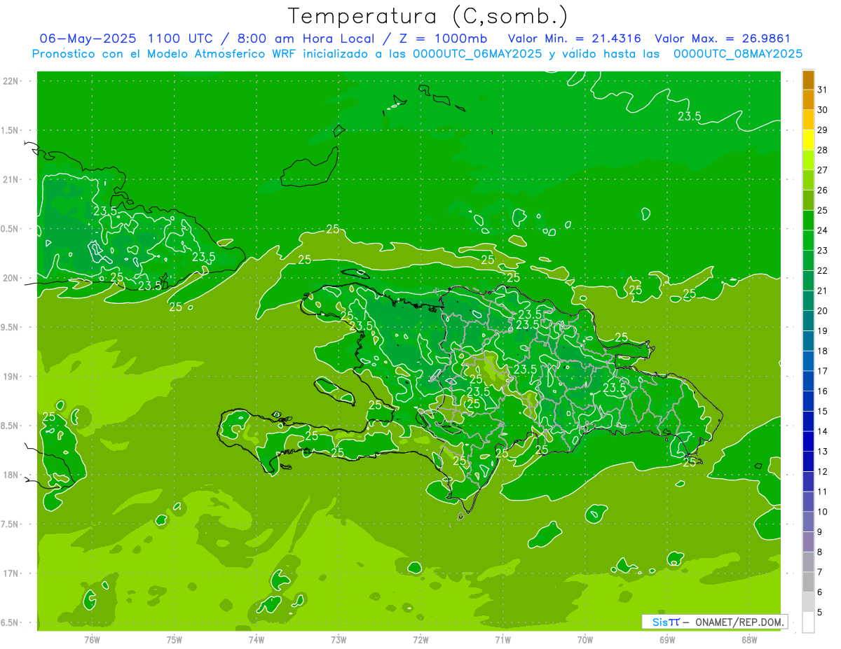Click the colorbar swatch between 24 and 25
Viewport: 841px width, 649px height.
pyautogui.click(x=808, y=221)
